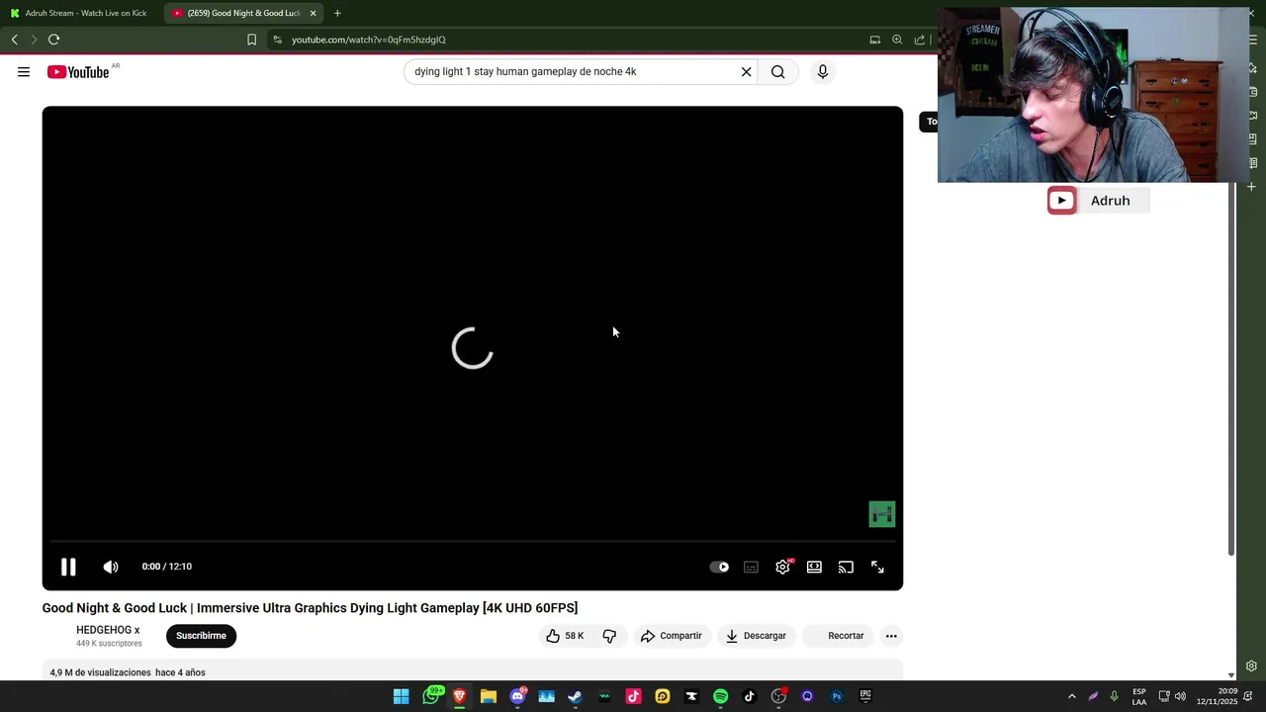Open Discord from the taskbar
1266x712 pixels.
click(x=517, y=696)
